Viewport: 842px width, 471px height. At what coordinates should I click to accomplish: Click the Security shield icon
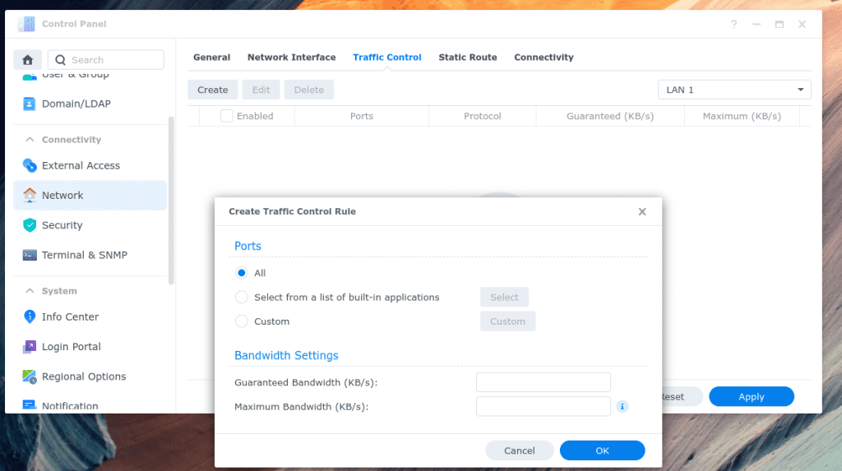(30, 225)
